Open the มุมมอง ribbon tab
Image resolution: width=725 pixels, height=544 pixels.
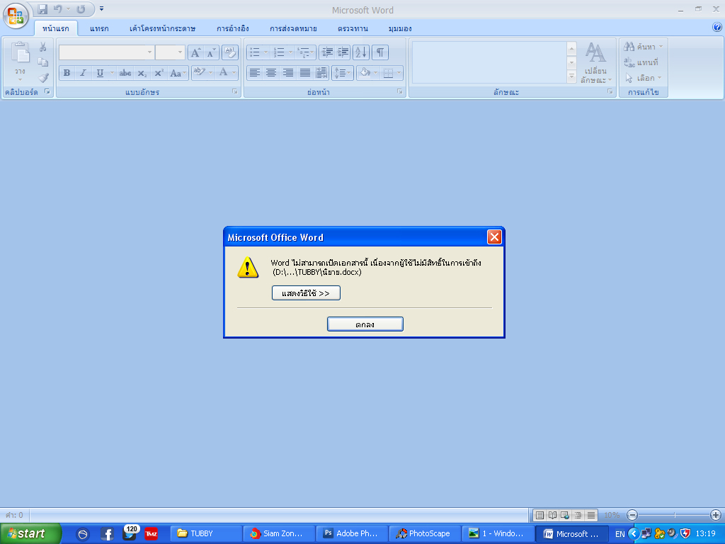pyautogui.click(x=400, y=28)
